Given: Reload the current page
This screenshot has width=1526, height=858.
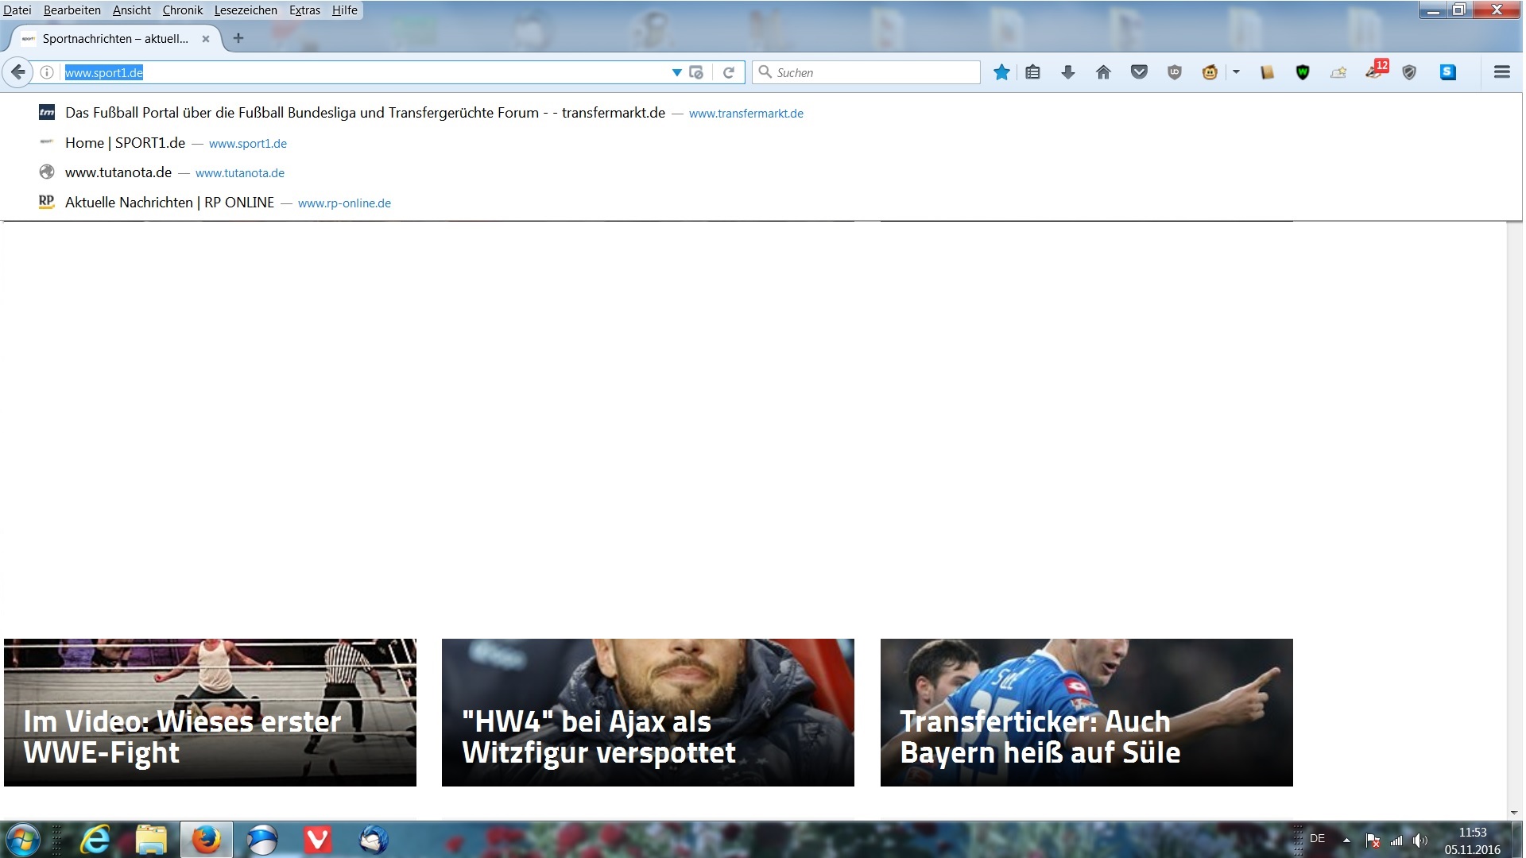Looking at the screenshot, I should 728,72.
